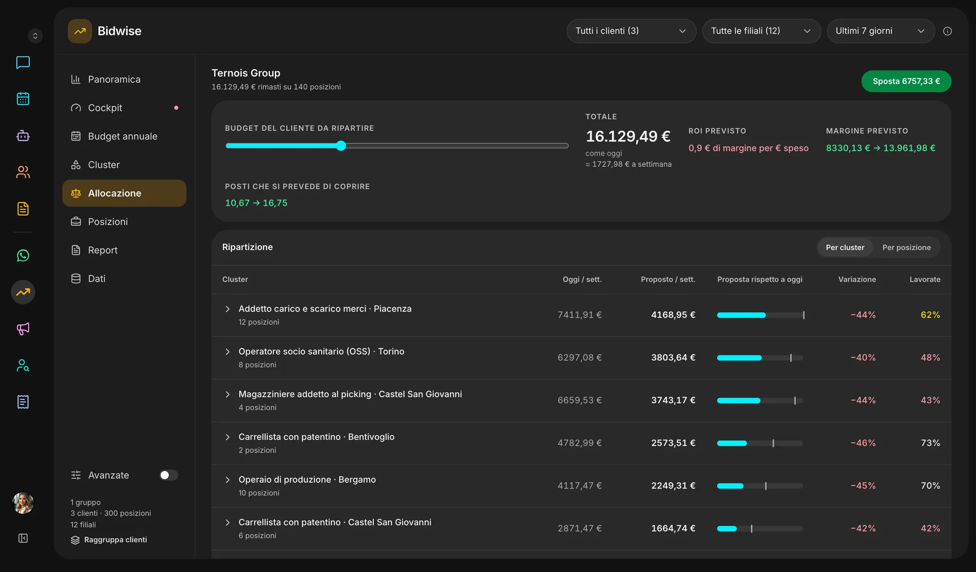Select the Per posizione view
Image resolution: width=976 pixels, height=572 pixels.
coord(906,247)
